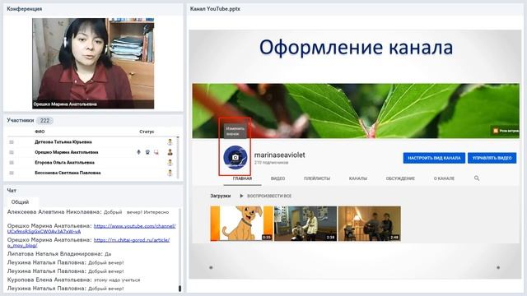527x296 pixels.
Task: Click the grey square beside Бессонова Светлана Павловна
Action: 12,173
